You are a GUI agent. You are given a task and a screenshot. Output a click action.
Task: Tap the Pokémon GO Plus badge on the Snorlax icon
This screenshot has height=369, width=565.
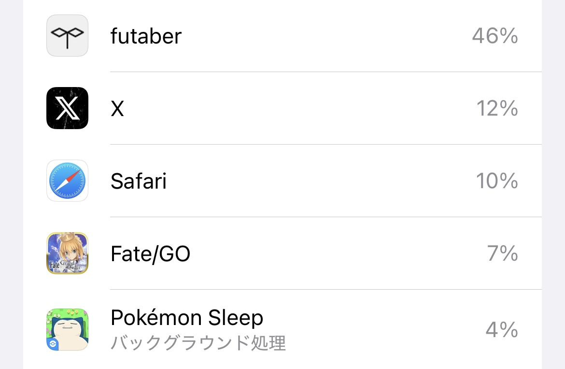[x=53, y=344]
